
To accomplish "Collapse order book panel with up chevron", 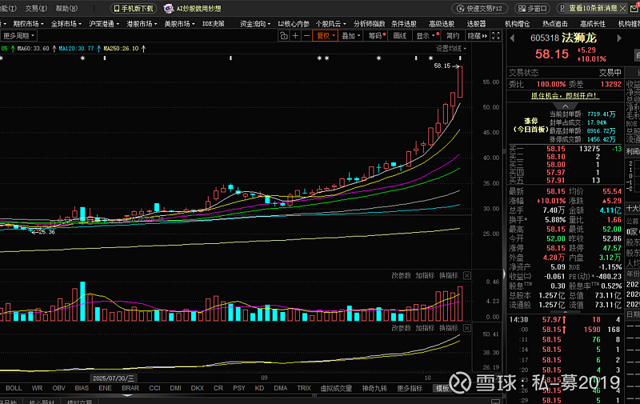I will [x=565, y=106].
